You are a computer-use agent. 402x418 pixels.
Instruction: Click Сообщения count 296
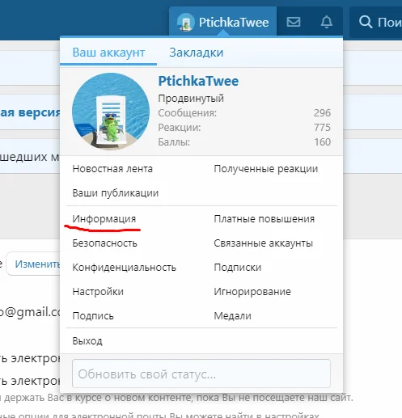tap(322, 113)
